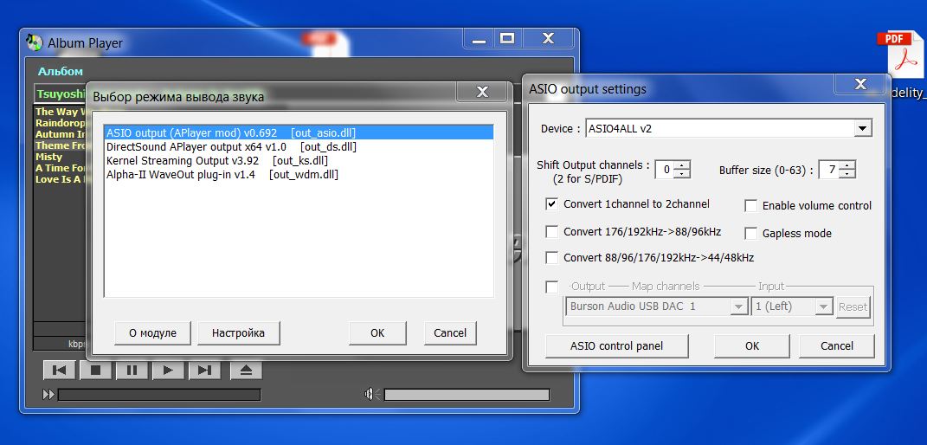Maximize the Album Player window
The height and width of the screenshot is (445, 927).
[506, 38]
